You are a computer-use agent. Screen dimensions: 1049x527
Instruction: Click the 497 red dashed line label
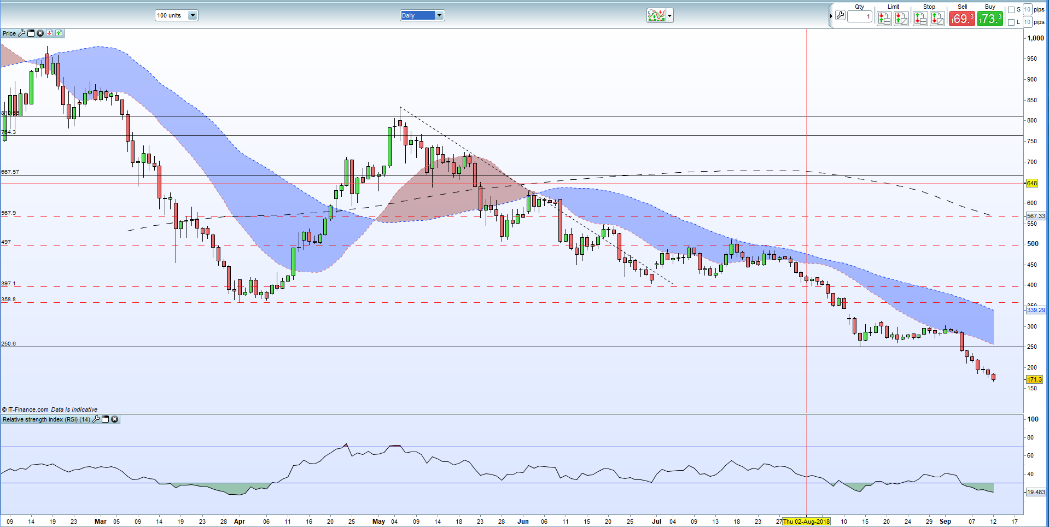click(6, 242)
